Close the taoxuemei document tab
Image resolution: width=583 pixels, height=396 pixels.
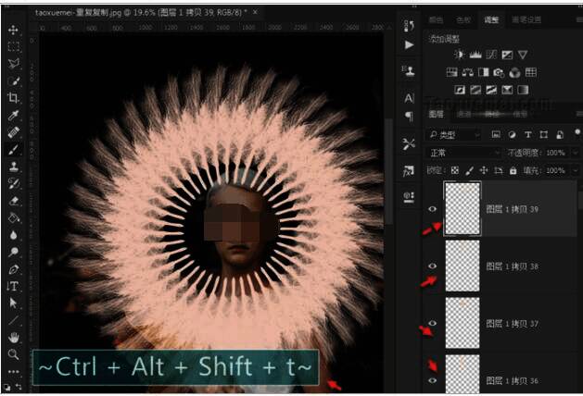pyautogui.click(x=256, y=14)
